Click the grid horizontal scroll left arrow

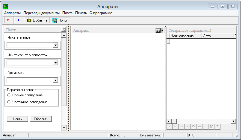[x=169, y=121]
